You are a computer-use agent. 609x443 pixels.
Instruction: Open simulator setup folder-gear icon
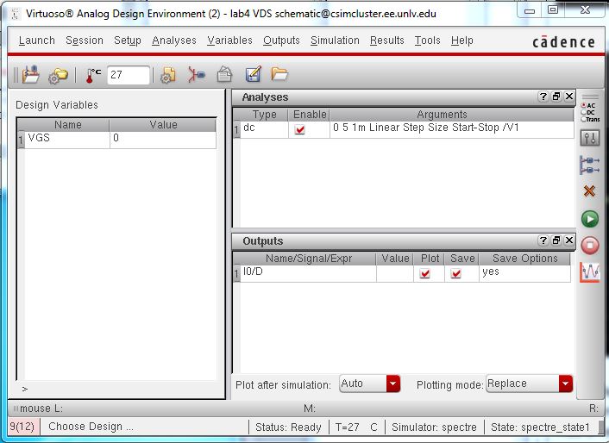58,76
